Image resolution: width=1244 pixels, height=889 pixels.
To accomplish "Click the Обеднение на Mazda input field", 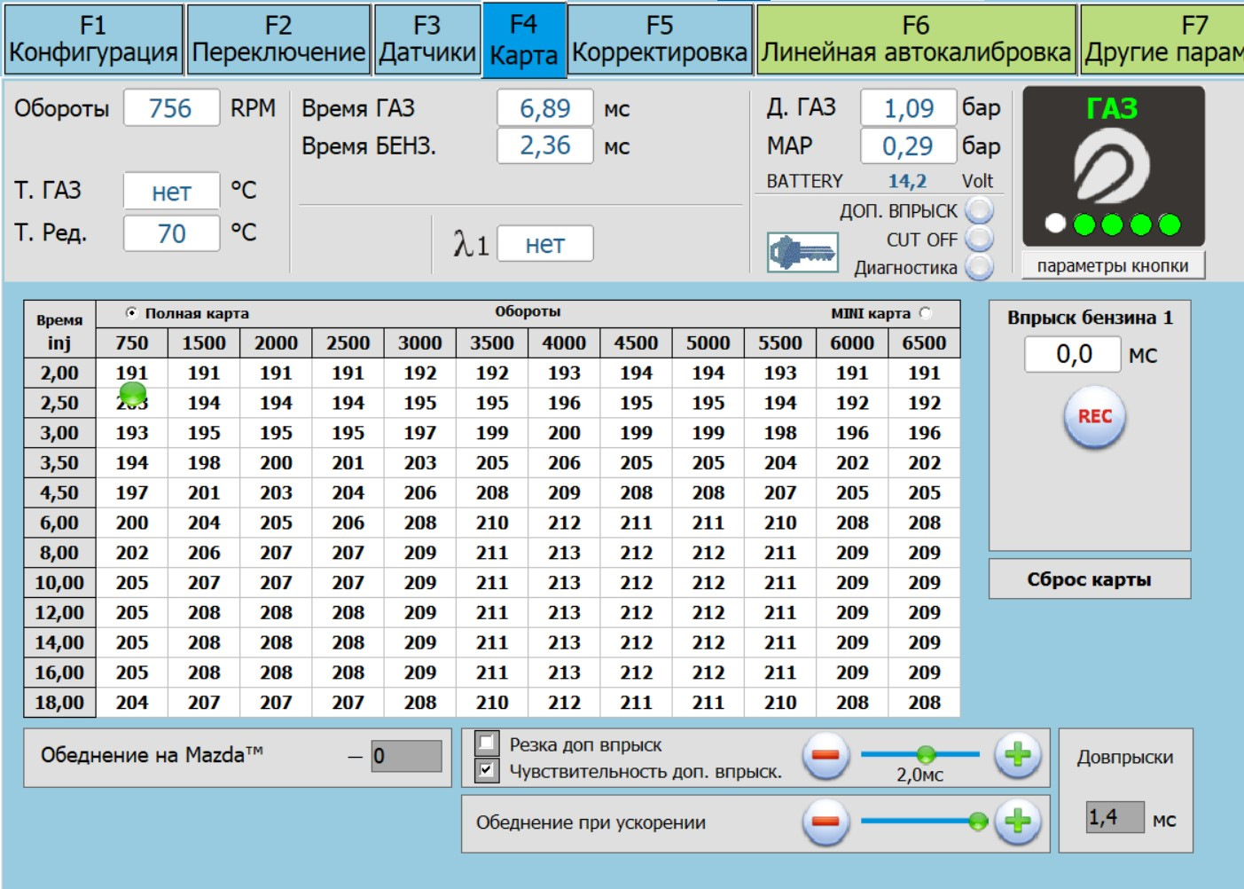I will pyautogui.click(x=406, y=757).
